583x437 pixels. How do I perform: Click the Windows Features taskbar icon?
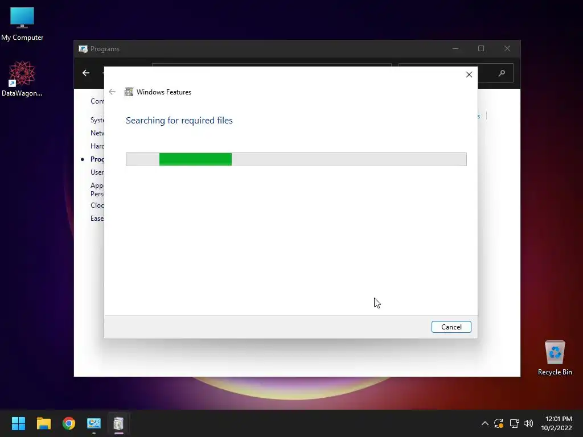118,423
